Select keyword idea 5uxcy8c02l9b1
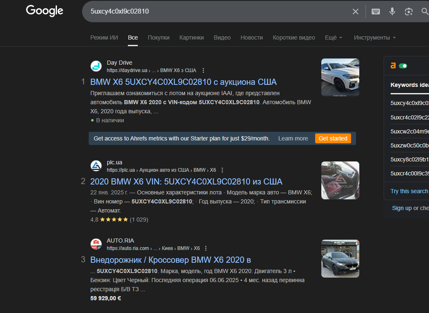This screenshot has width=429, height=313. (410, 159)
